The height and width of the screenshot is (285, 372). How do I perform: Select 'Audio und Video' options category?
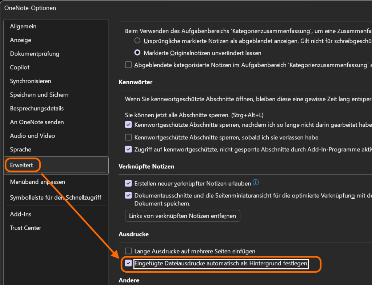(x=32, y=136)
